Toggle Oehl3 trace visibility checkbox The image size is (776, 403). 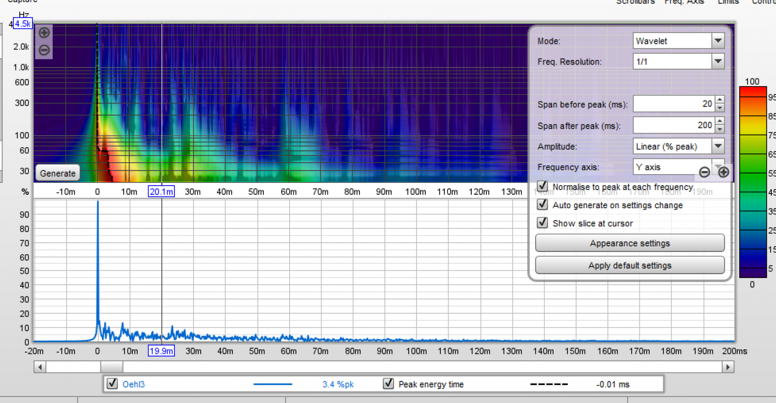pyautogui.click(x=112, y=384)
